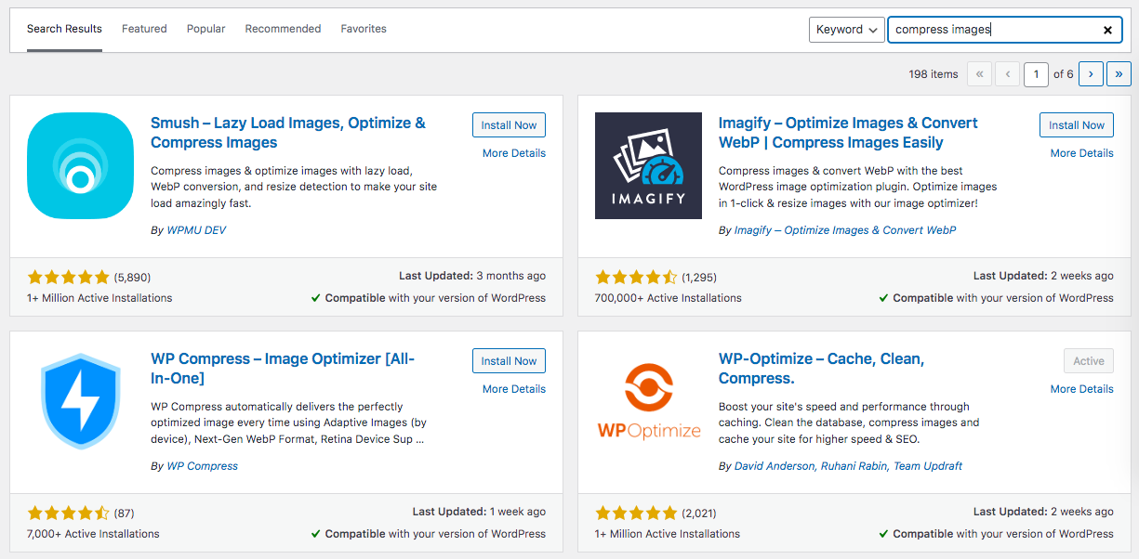Click the Smush plugin icon
This screenshot has height=559, width=1139.
(x=80, y=166)
